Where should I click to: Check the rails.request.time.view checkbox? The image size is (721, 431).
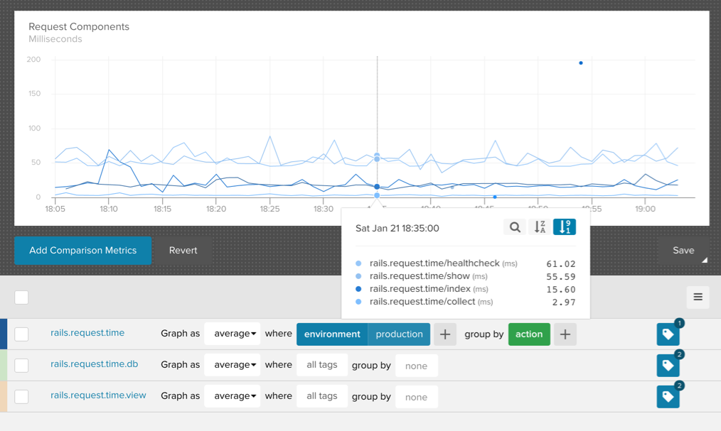22,396
